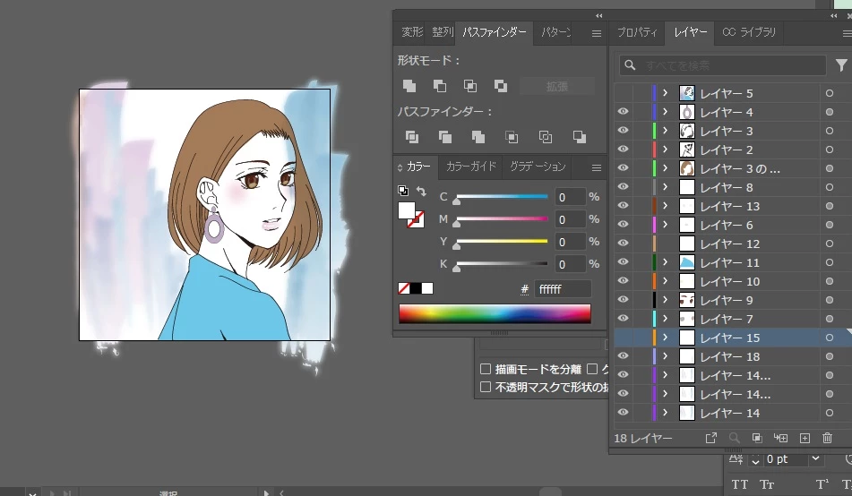852x496 pixels.
Task: Switch to the グラデーション tab
Action: pos(538,167)
